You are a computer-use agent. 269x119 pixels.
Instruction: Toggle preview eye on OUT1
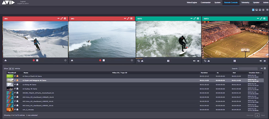(x=198, y=61)
